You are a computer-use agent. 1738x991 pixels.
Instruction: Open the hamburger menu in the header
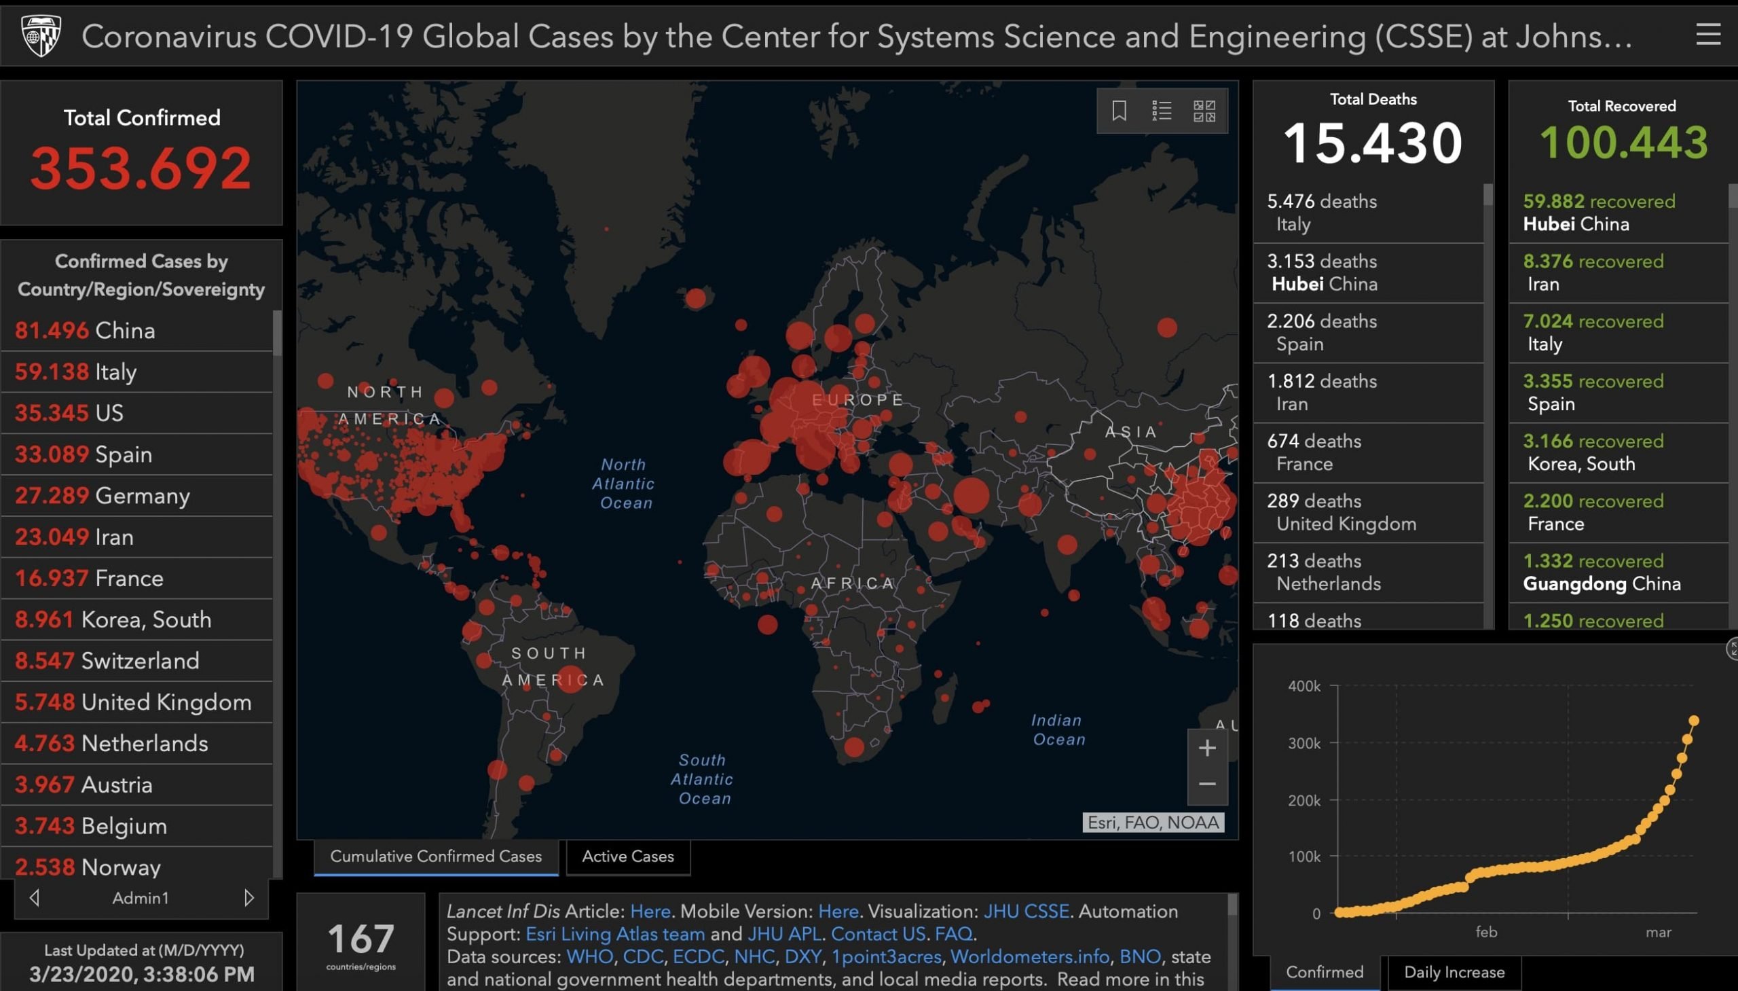tap(1708, 35)
